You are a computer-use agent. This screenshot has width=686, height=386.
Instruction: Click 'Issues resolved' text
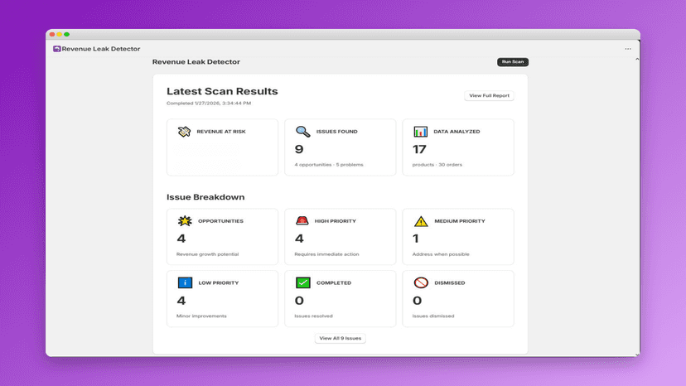(313, 316)
